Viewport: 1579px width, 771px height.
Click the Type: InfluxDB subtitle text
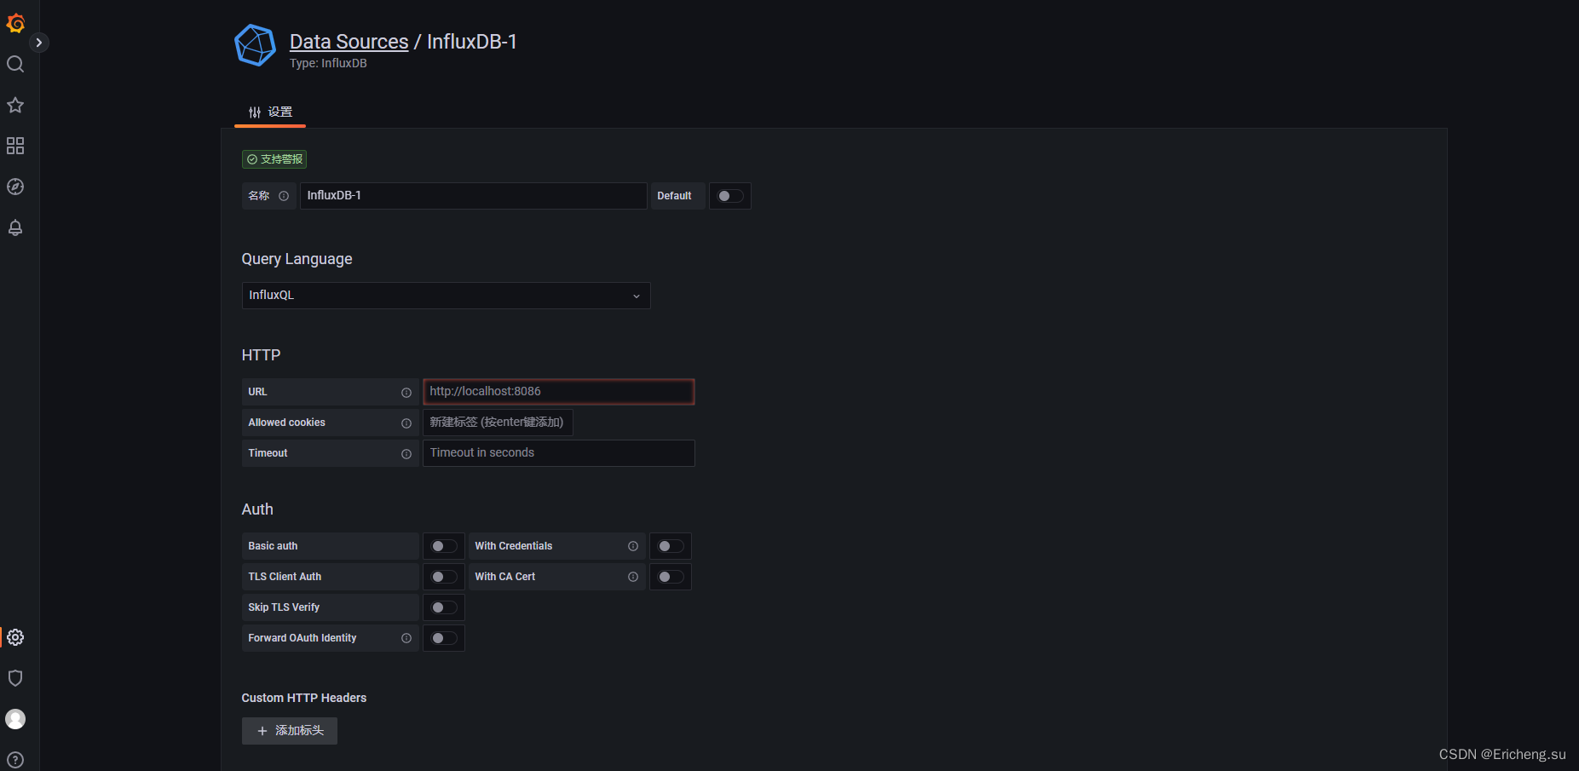pos(328,63)
